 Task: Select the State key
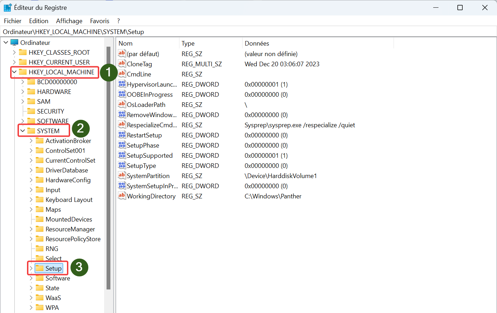point(52,288)
